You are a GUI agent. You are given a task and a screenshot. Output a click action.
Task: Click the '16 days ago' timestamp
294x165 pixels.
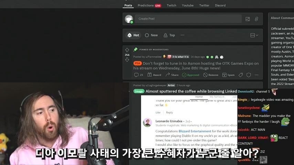(198, 57)
